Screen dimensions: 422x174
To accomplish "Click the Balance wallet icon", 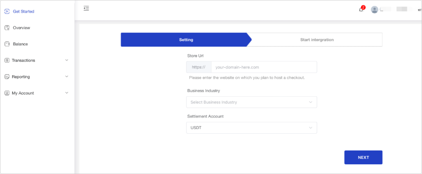I will [7, 44].
